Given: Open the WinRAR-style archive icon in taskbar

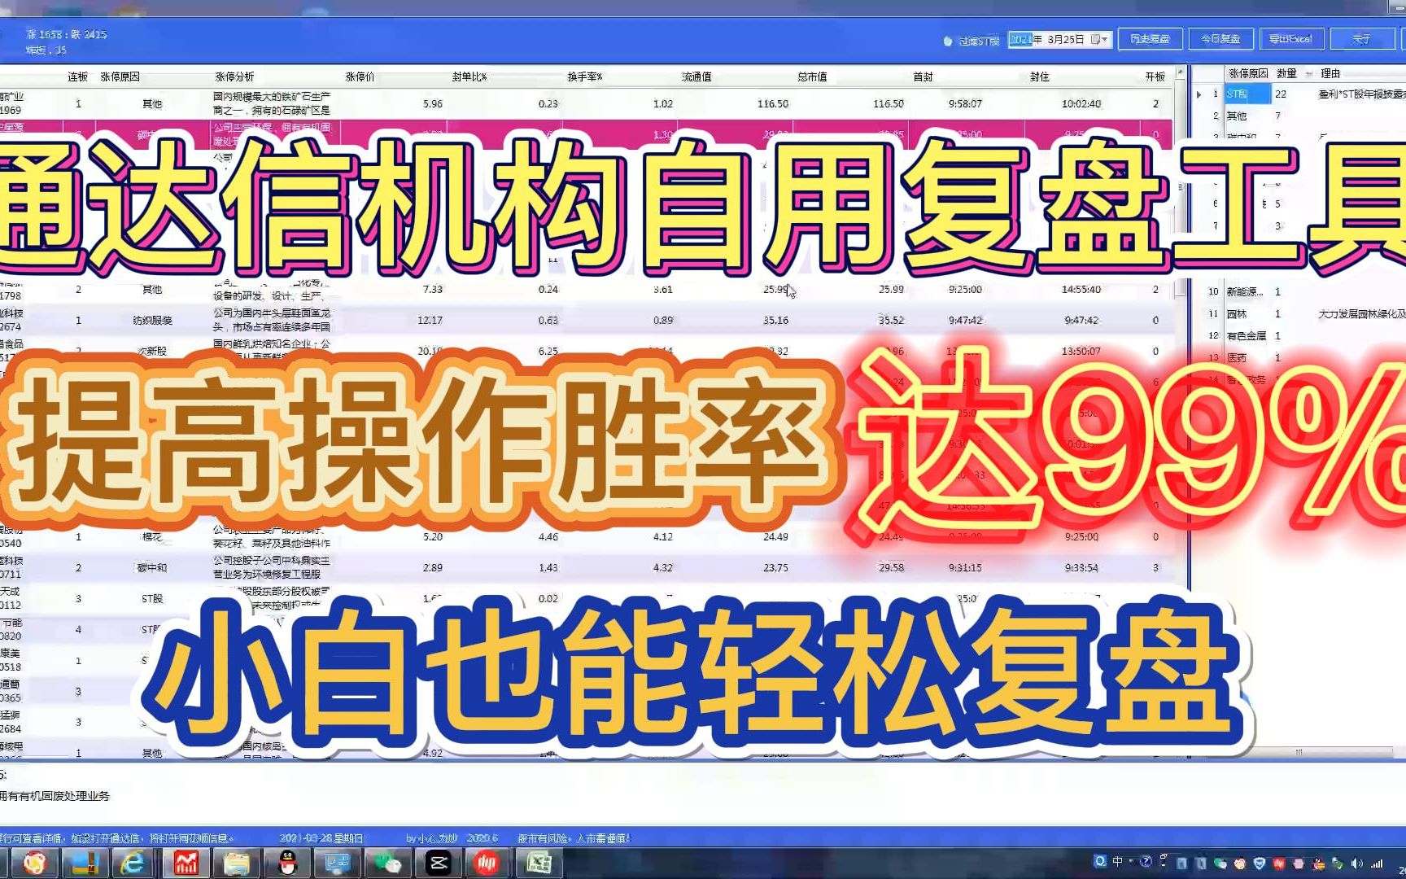Looking at the screenshot, I should [x=84, y=863].
